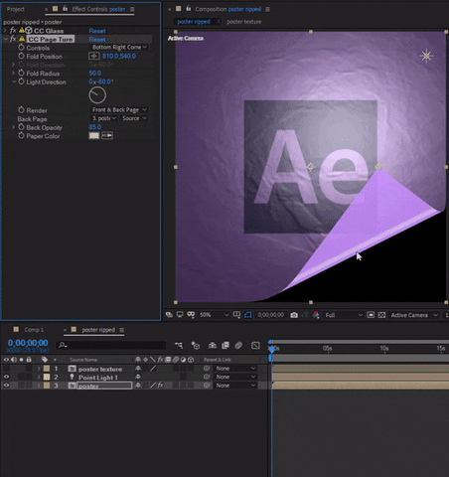Click the show channel color management icon
Viewport: 449px width, 477px height.
tap(316, 315)
